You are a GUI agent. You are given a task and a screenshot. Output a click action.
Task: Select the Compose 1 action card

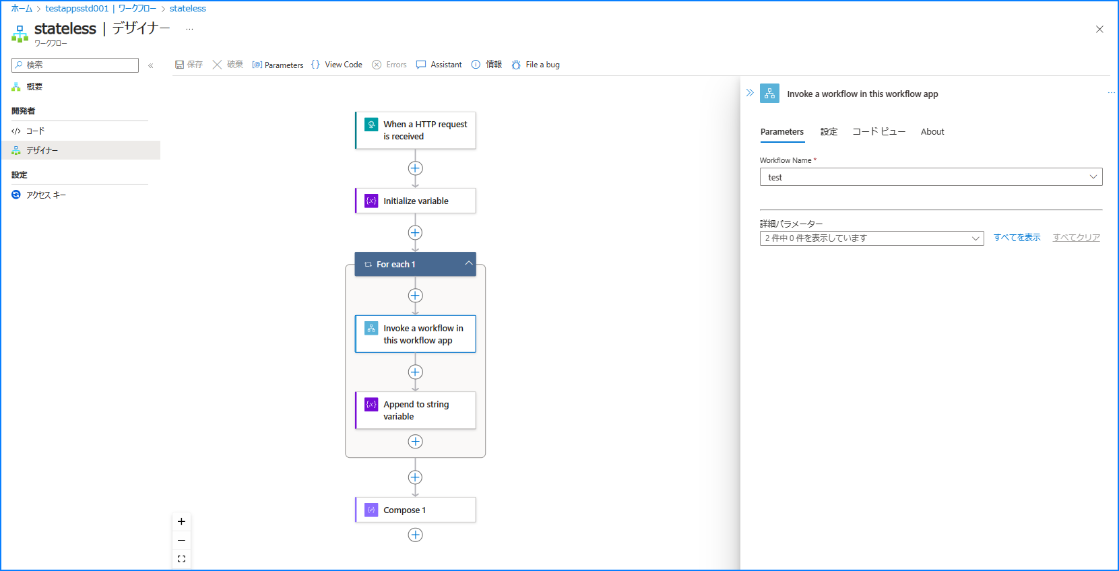tap(416, 510)
